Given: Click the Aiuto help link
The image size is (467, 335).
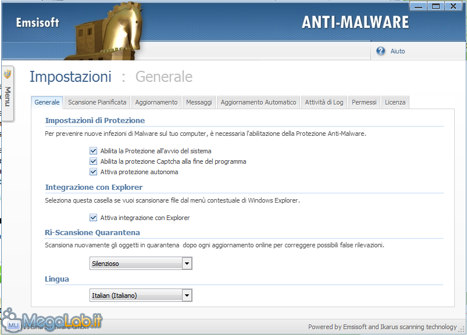Looking at the screenshot, I should (398, 51).
